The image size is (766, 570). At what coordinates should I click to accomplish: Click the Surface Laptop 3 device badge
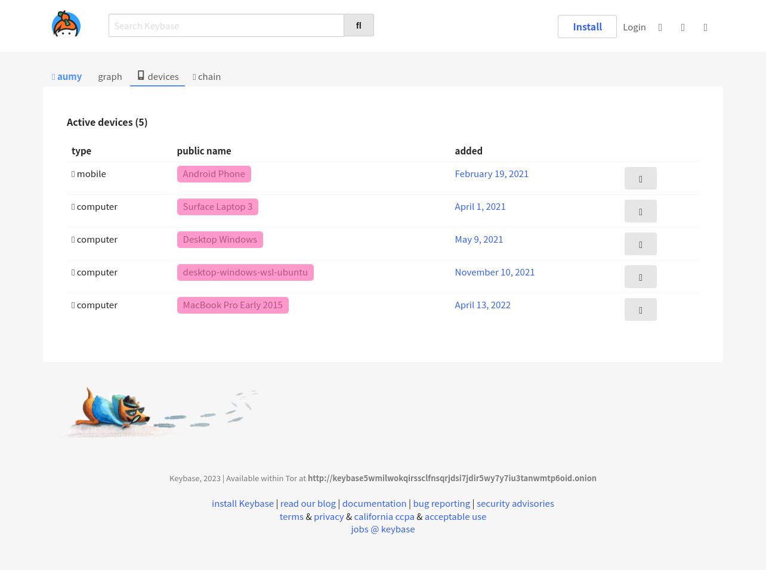[x=218, y=207]
